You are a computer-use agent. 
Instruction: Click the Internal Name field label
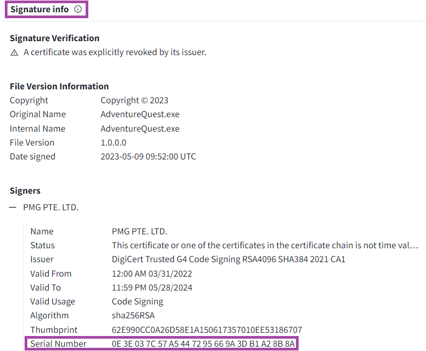[x=37, y=128]
